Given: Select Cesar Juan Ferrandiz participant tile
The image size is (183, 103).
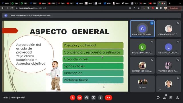Looking at the screenshot, I should pyautogui.click(x=142, y=29).
